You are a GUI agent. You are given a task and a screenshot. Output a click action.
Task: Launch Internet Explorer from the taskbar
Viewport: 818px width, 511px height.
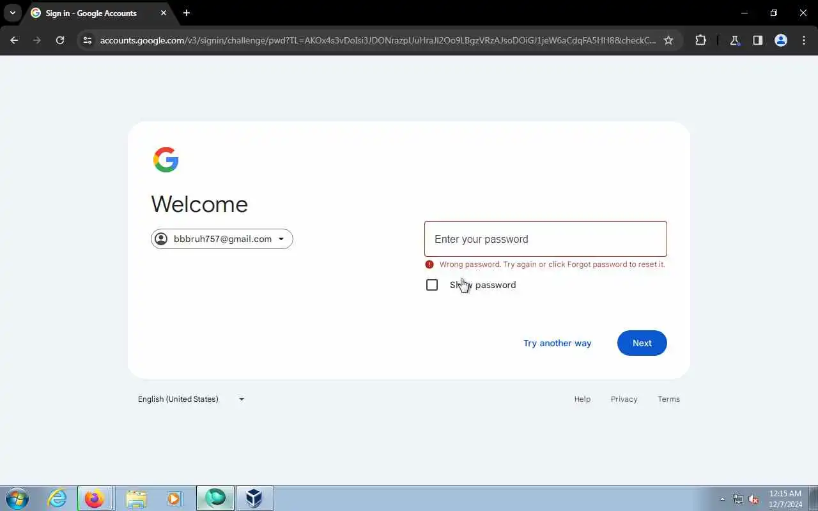click(58, 498)
